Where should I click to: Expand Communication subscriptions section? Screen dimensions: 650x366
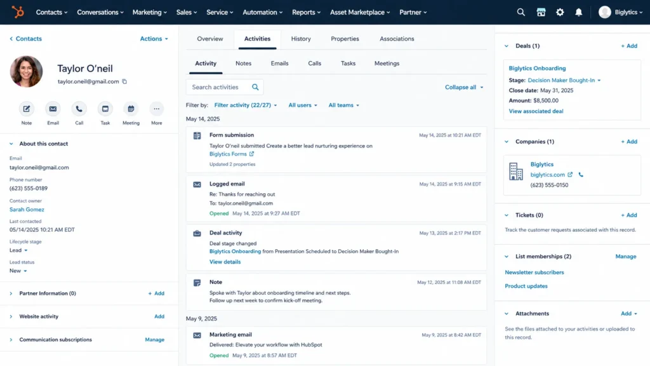point(11,339)
